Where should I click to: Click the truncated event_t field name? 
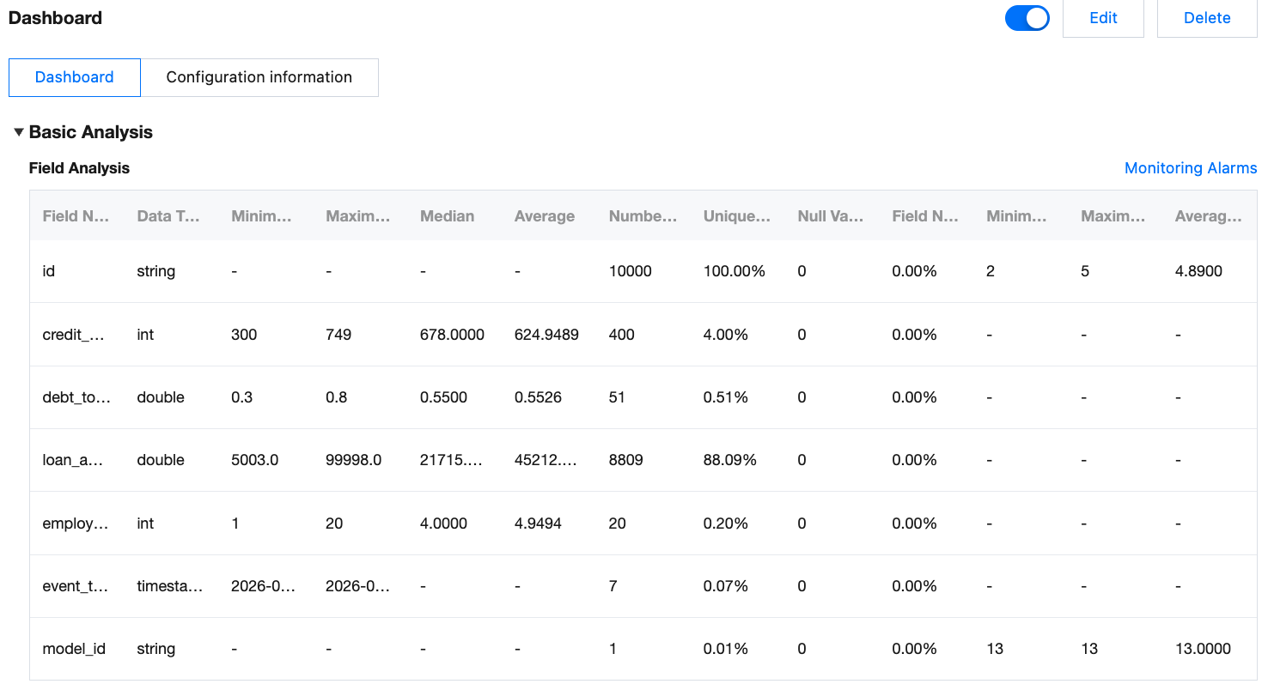point(76,586)
